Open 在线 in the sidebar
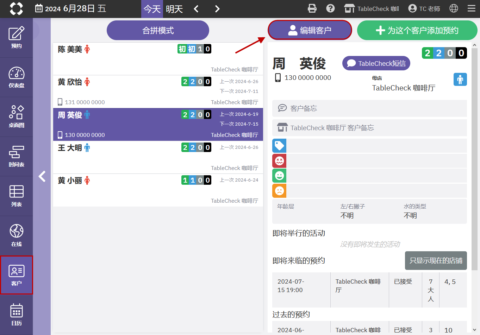 pyautogui.click(x=16, y=236)
